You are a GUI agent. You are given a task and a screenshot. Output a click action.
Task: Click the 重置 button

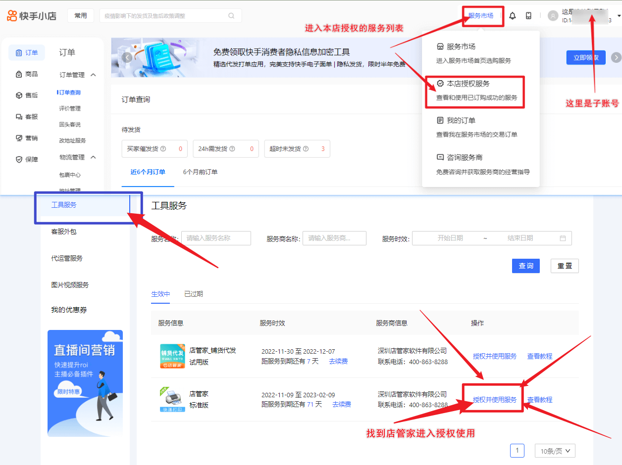click(x=565, y=266)
